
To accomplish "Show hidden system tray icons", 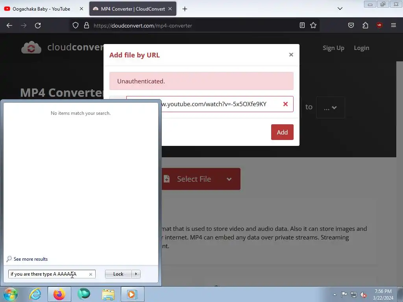I will 335,295.
